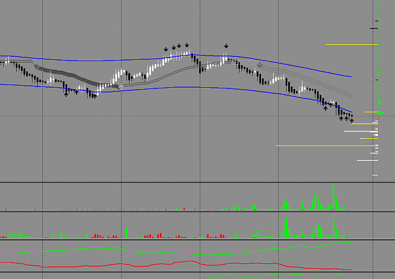Screen dimensions: 395x279
Task: Click the lowest long white horizontal level line
Action: coord(368,160)
